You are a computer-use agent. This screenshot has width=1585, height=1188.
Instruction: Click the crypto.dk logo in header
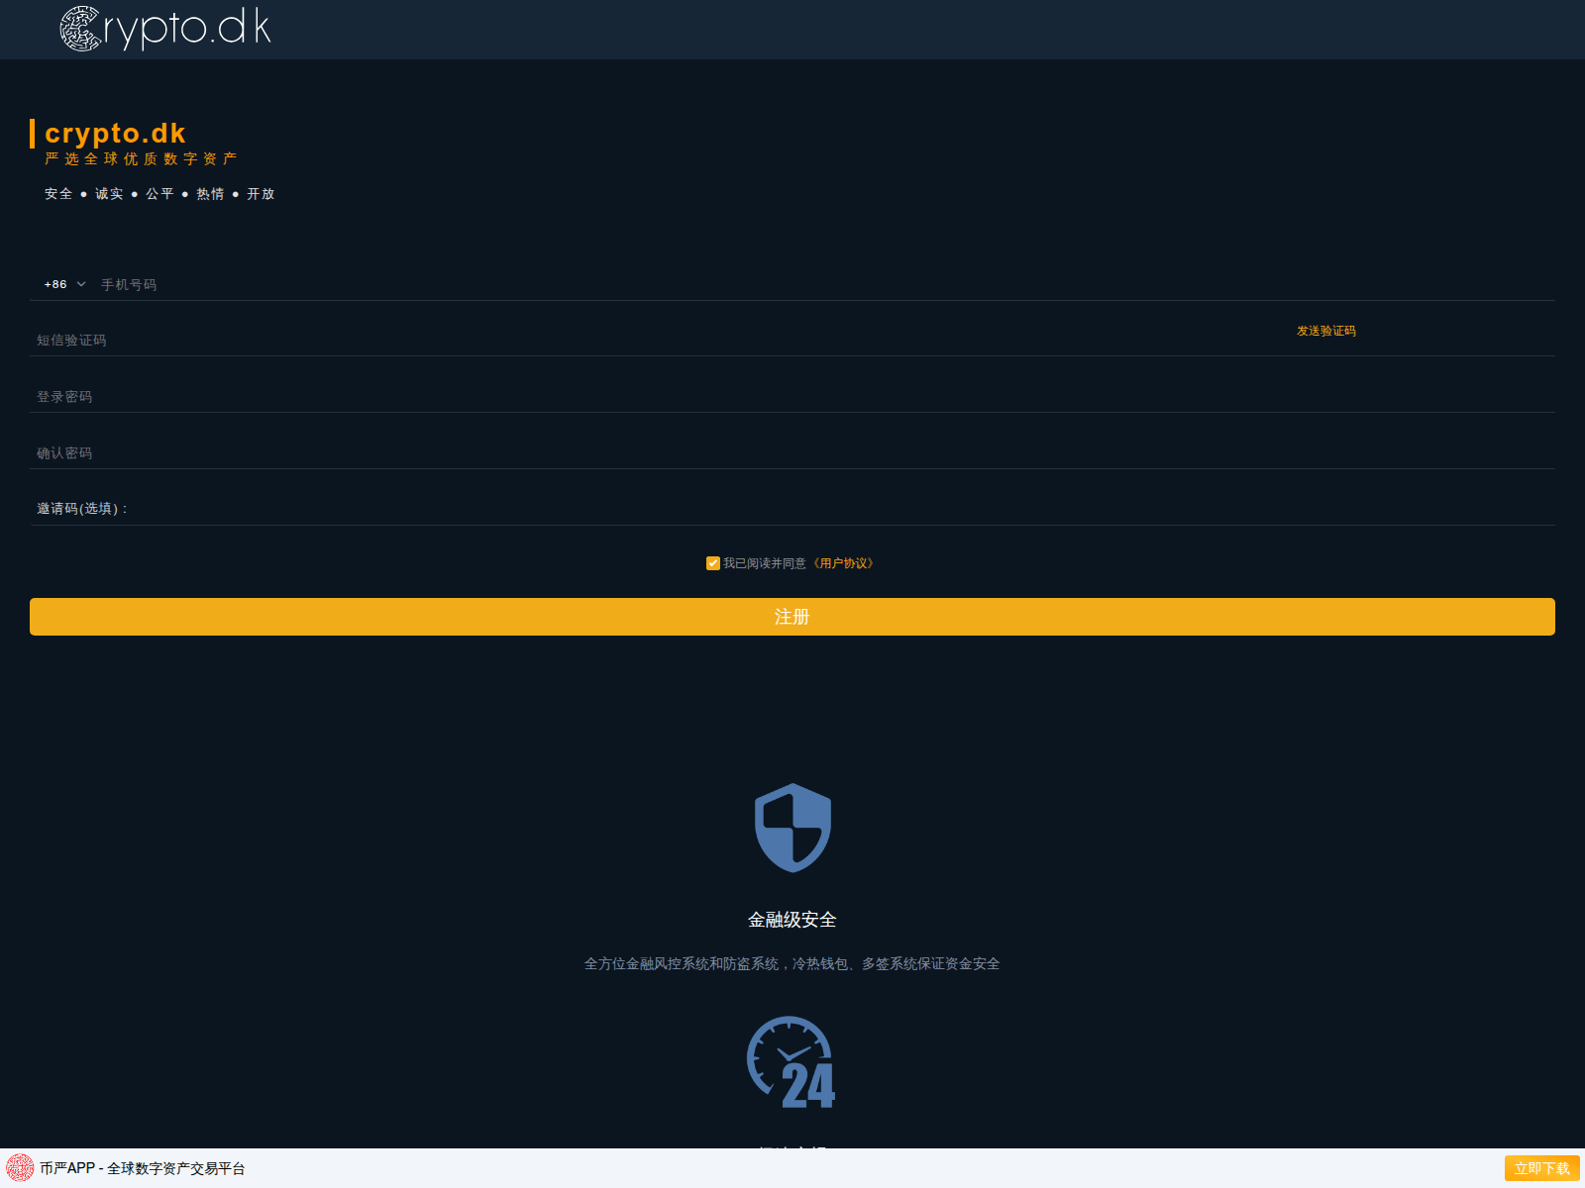[164, 29]
